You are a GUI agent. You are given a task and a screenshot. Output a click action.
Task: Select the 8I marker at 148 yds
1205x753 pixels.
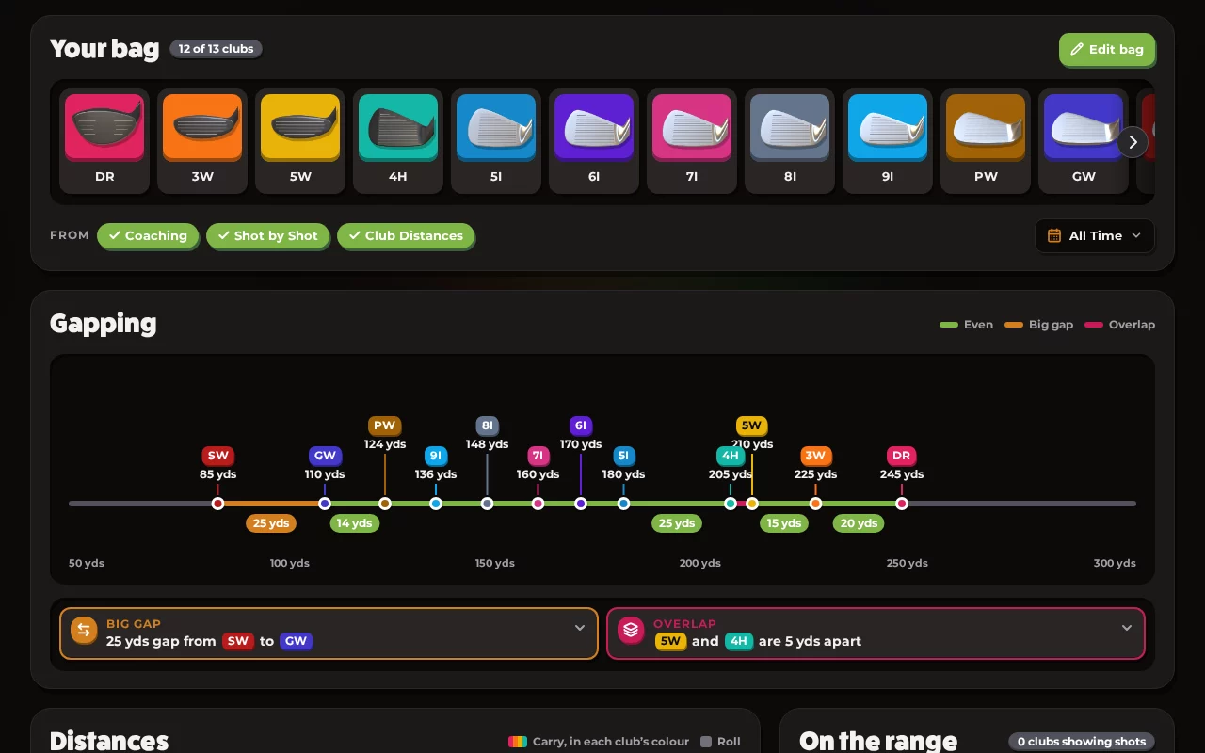pyautogui.click(x=487, y=504)
